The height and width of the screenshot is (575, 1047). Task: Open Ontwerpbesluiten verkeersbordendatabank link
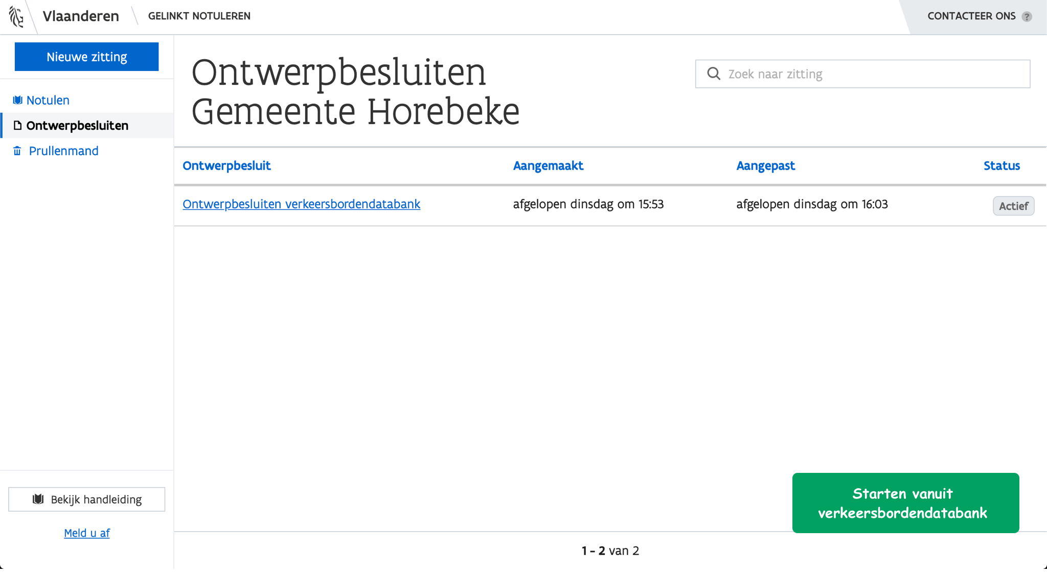(301, 204)
